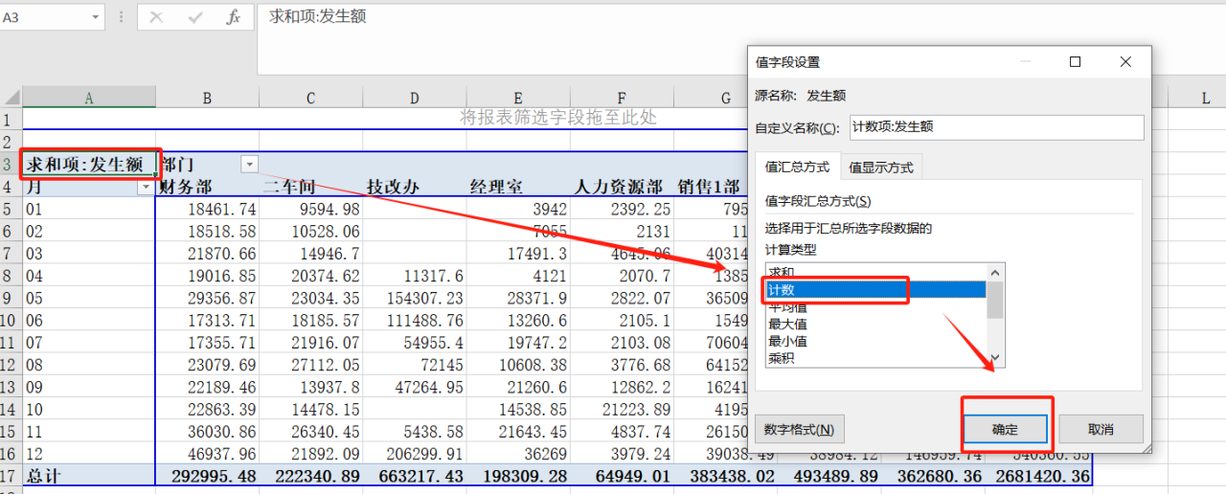
Task: Switch to the 值显示方式 tab
Action: pos(881,167)
